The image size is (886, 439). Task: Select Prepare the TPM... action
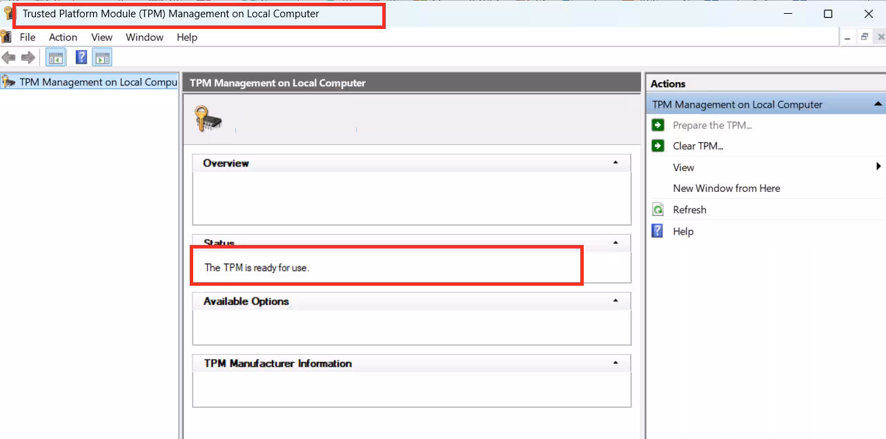[712, 125]
